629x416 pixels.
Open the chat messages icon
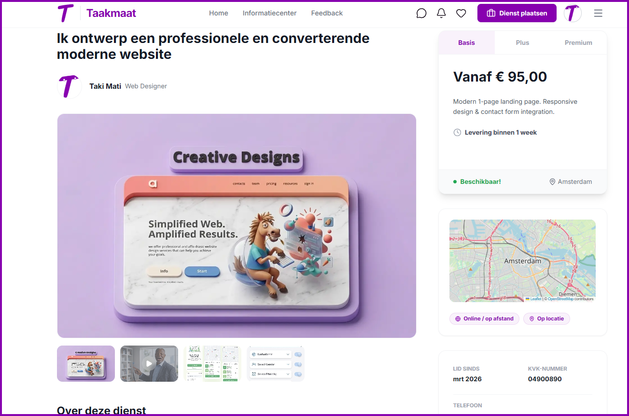(x=421, y=14)
